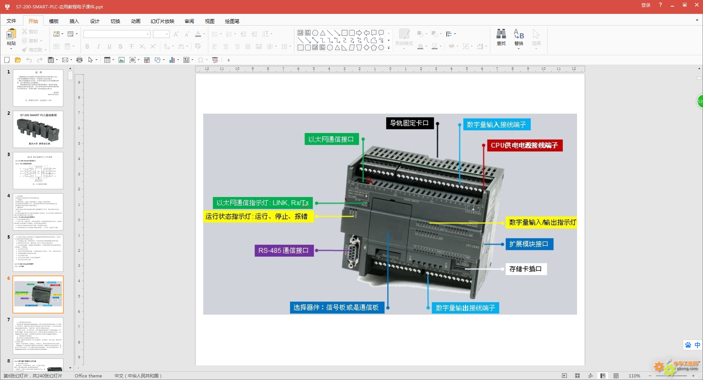Screen dimensions: 703x380
Task: Click the notes toggle icon in status bar
Action: point(590,376)
